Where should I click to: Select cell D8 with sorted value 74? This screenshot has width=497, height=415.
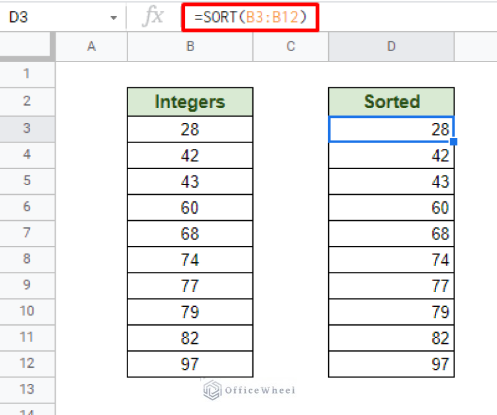392,260
